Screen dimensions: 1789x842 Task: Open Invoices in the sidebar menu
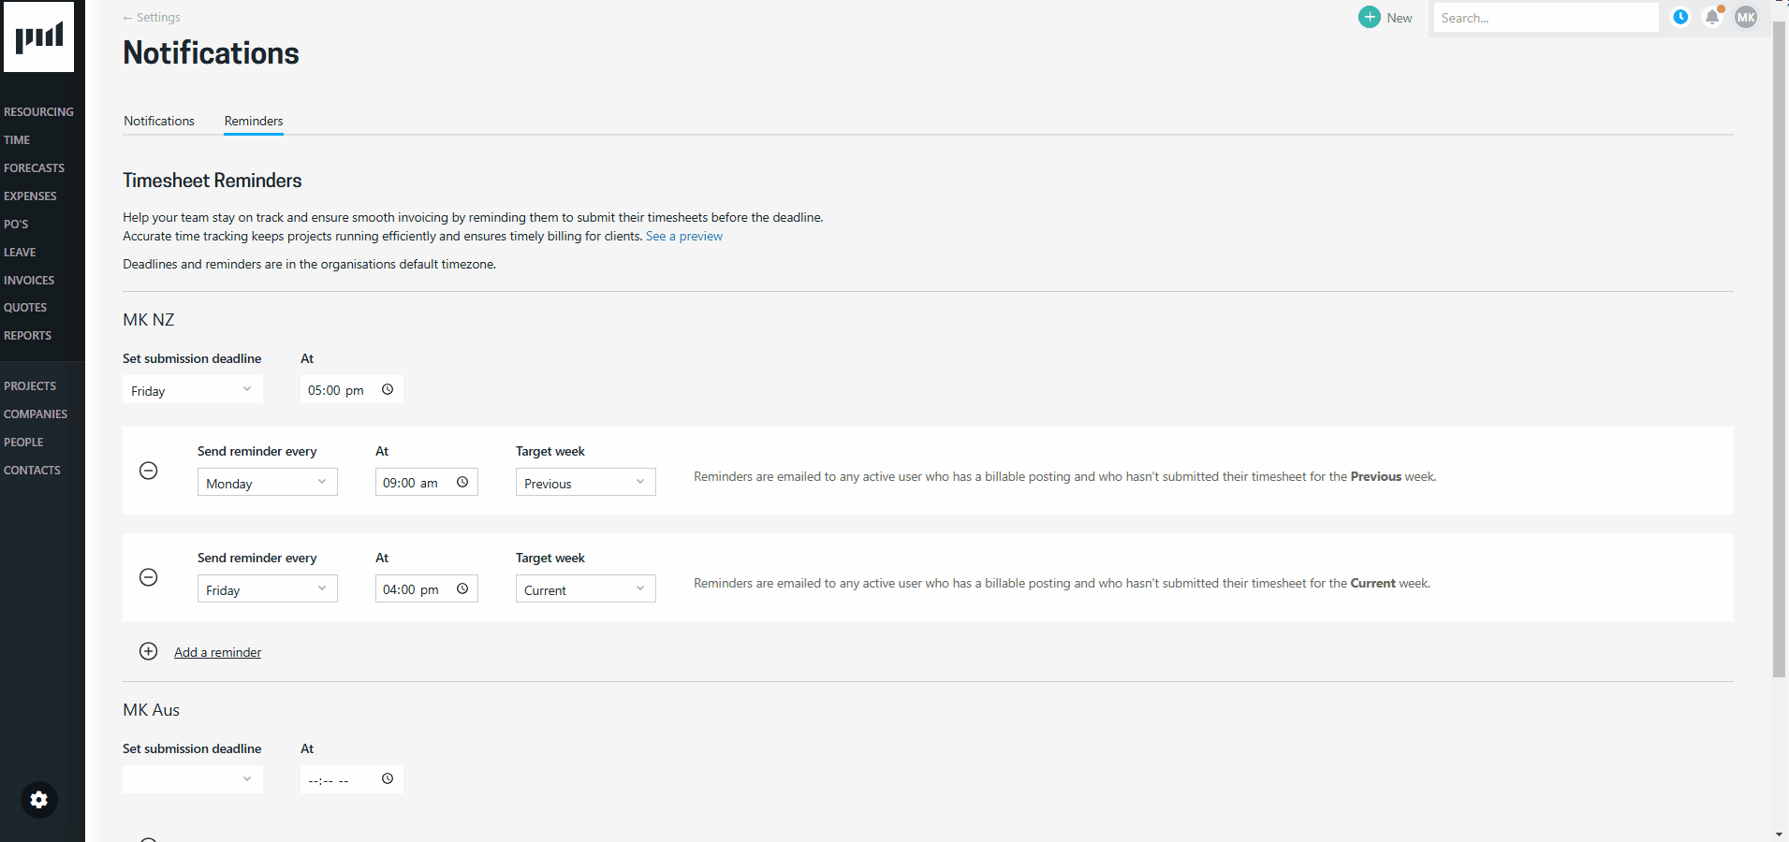(29, 280)
